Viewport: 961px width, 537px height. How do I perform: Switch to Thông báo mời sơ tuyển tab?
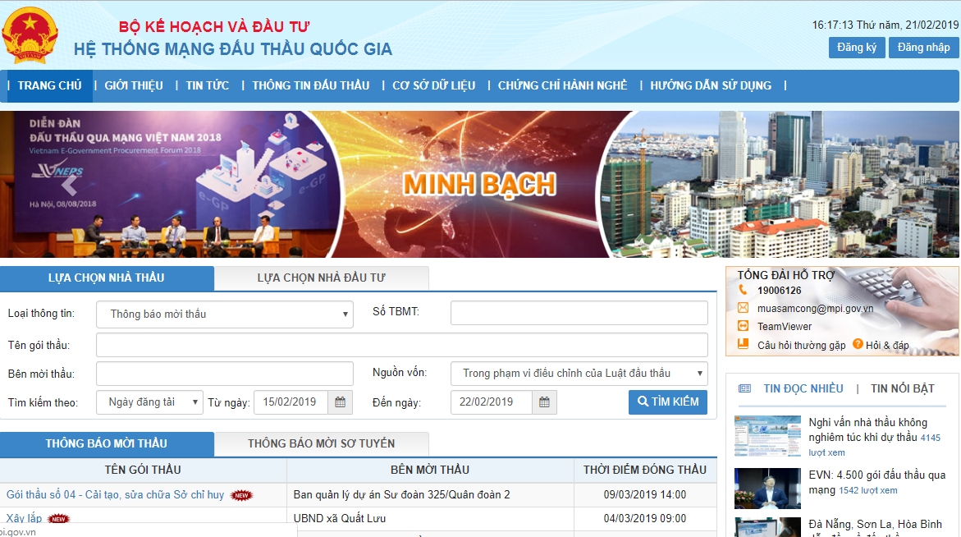[321, 443]
